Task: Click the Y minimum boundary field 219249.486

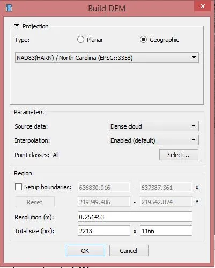Action: (104, 202)
